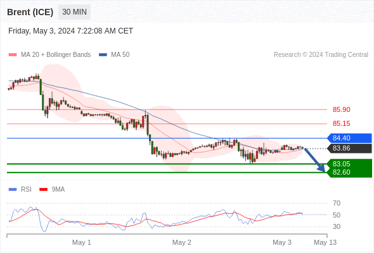Click the green 82.60 support tag
The image size is (374, 253).
click(349, 172)
